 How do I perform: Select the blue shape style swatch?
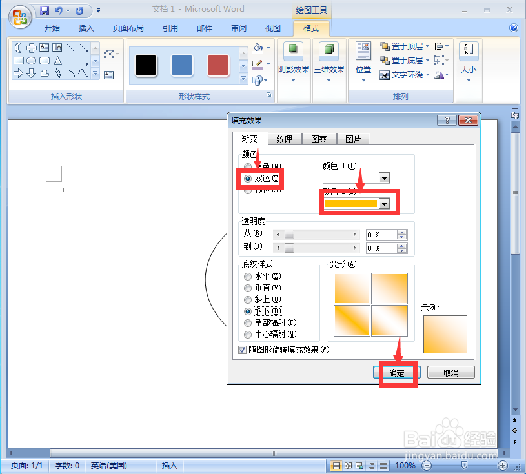tap(182, 65)
